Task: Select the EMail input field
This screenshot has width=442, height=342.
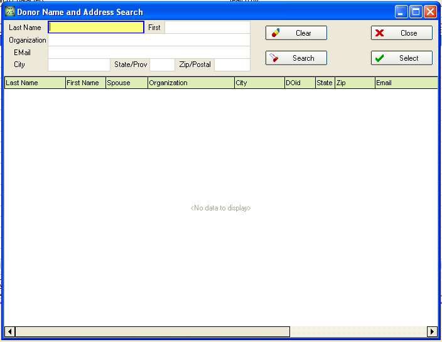Action: click(149, 53)
